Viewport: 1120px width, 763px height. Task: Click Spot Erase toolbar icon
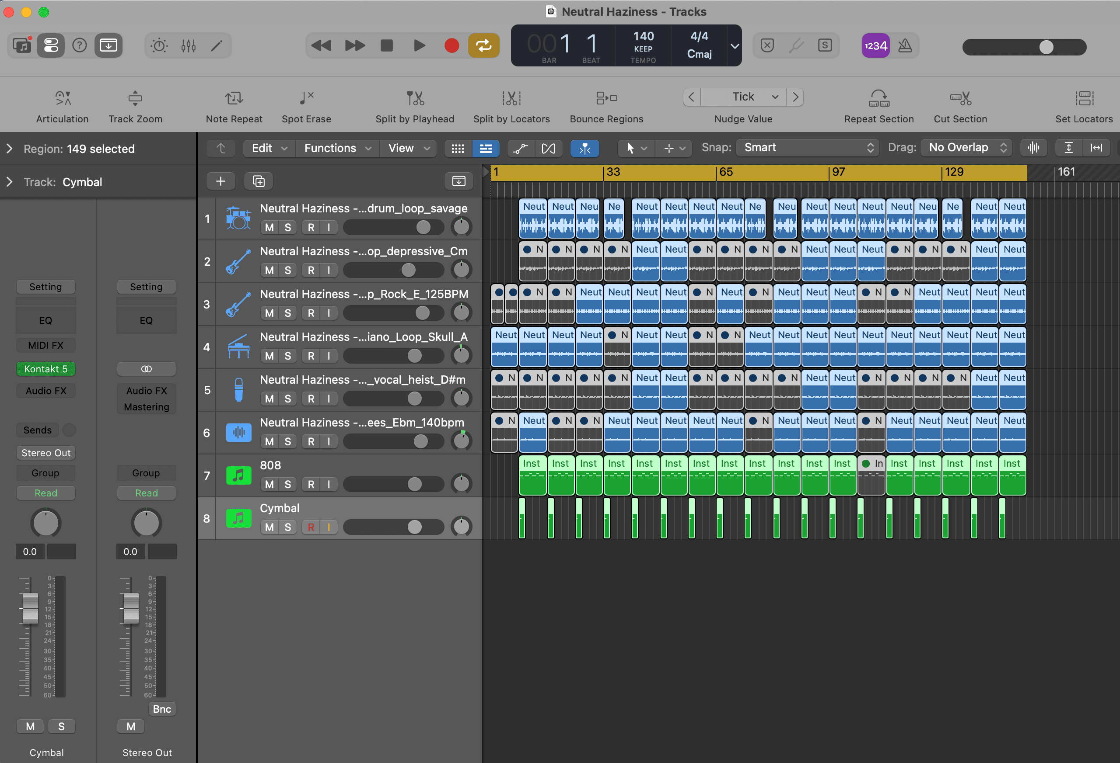(307, 98)
